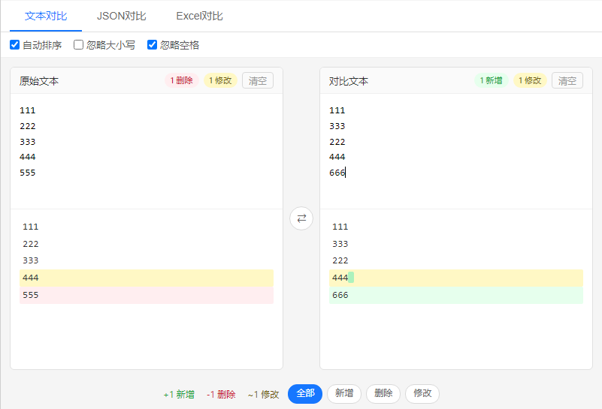602x409 pixels.
Task: Swap original and compare texts via arrow icon
Action: [x=301, y=218]
